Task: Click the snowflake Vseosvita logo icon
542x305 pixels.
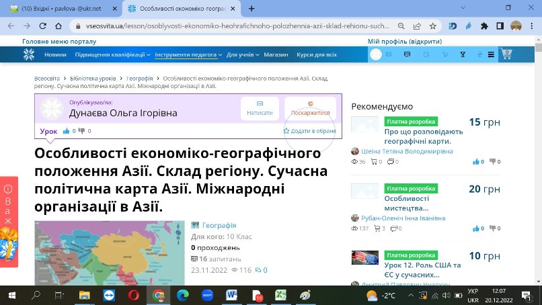Action: tap(29, 54)
